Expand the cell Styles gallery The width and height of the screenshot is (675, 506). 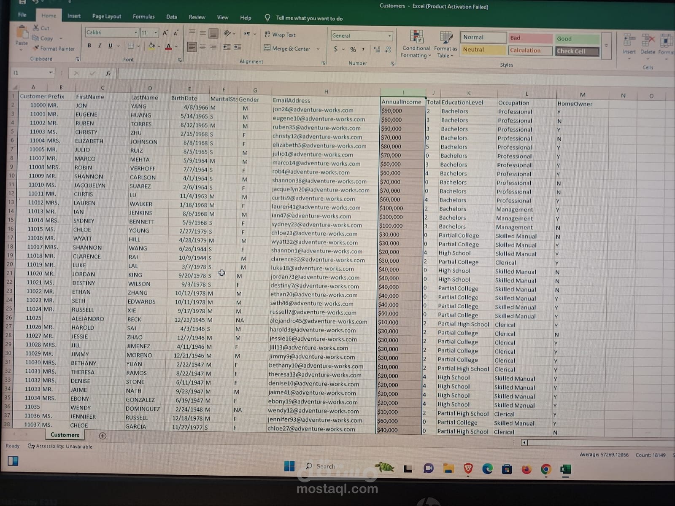point(606,46)
